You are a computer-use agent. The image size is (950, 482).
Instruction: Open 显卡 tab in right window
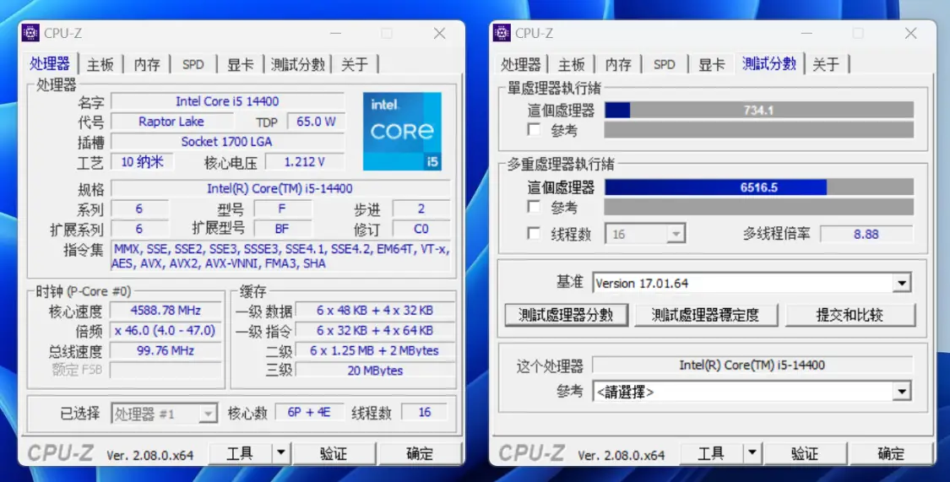[x=711, y=64]
